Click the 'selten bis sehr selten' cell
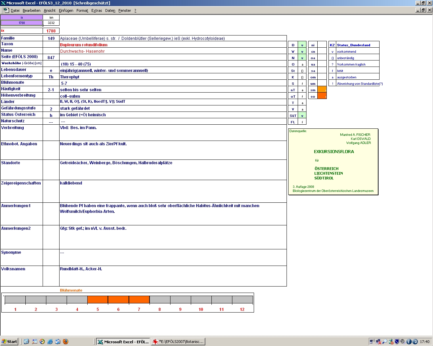 [173, 90]
